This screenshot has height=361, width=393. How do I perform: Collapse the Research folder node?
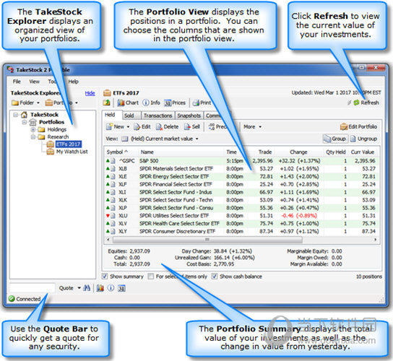point(33,137)
